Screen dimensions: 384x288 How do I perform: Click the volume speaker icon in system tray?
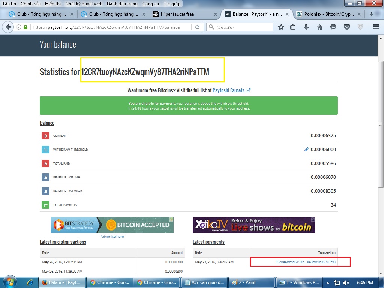[x=346, y=283]
